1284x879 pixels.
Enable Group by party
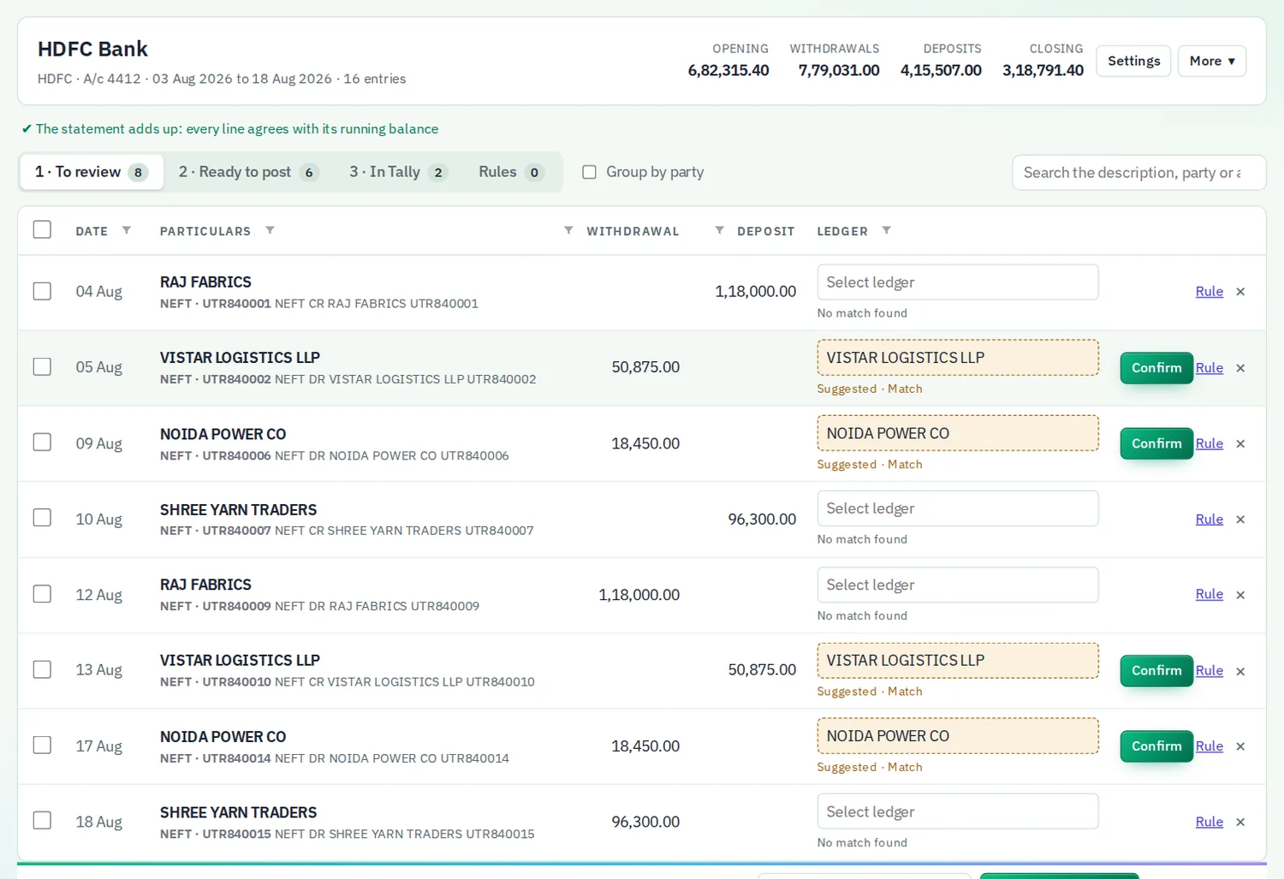tap(589, 172)
